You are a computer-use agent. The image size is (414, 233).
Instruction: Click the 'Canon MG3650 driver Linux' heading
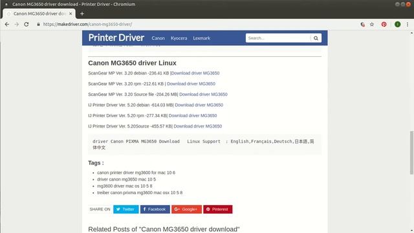(132, 63)
